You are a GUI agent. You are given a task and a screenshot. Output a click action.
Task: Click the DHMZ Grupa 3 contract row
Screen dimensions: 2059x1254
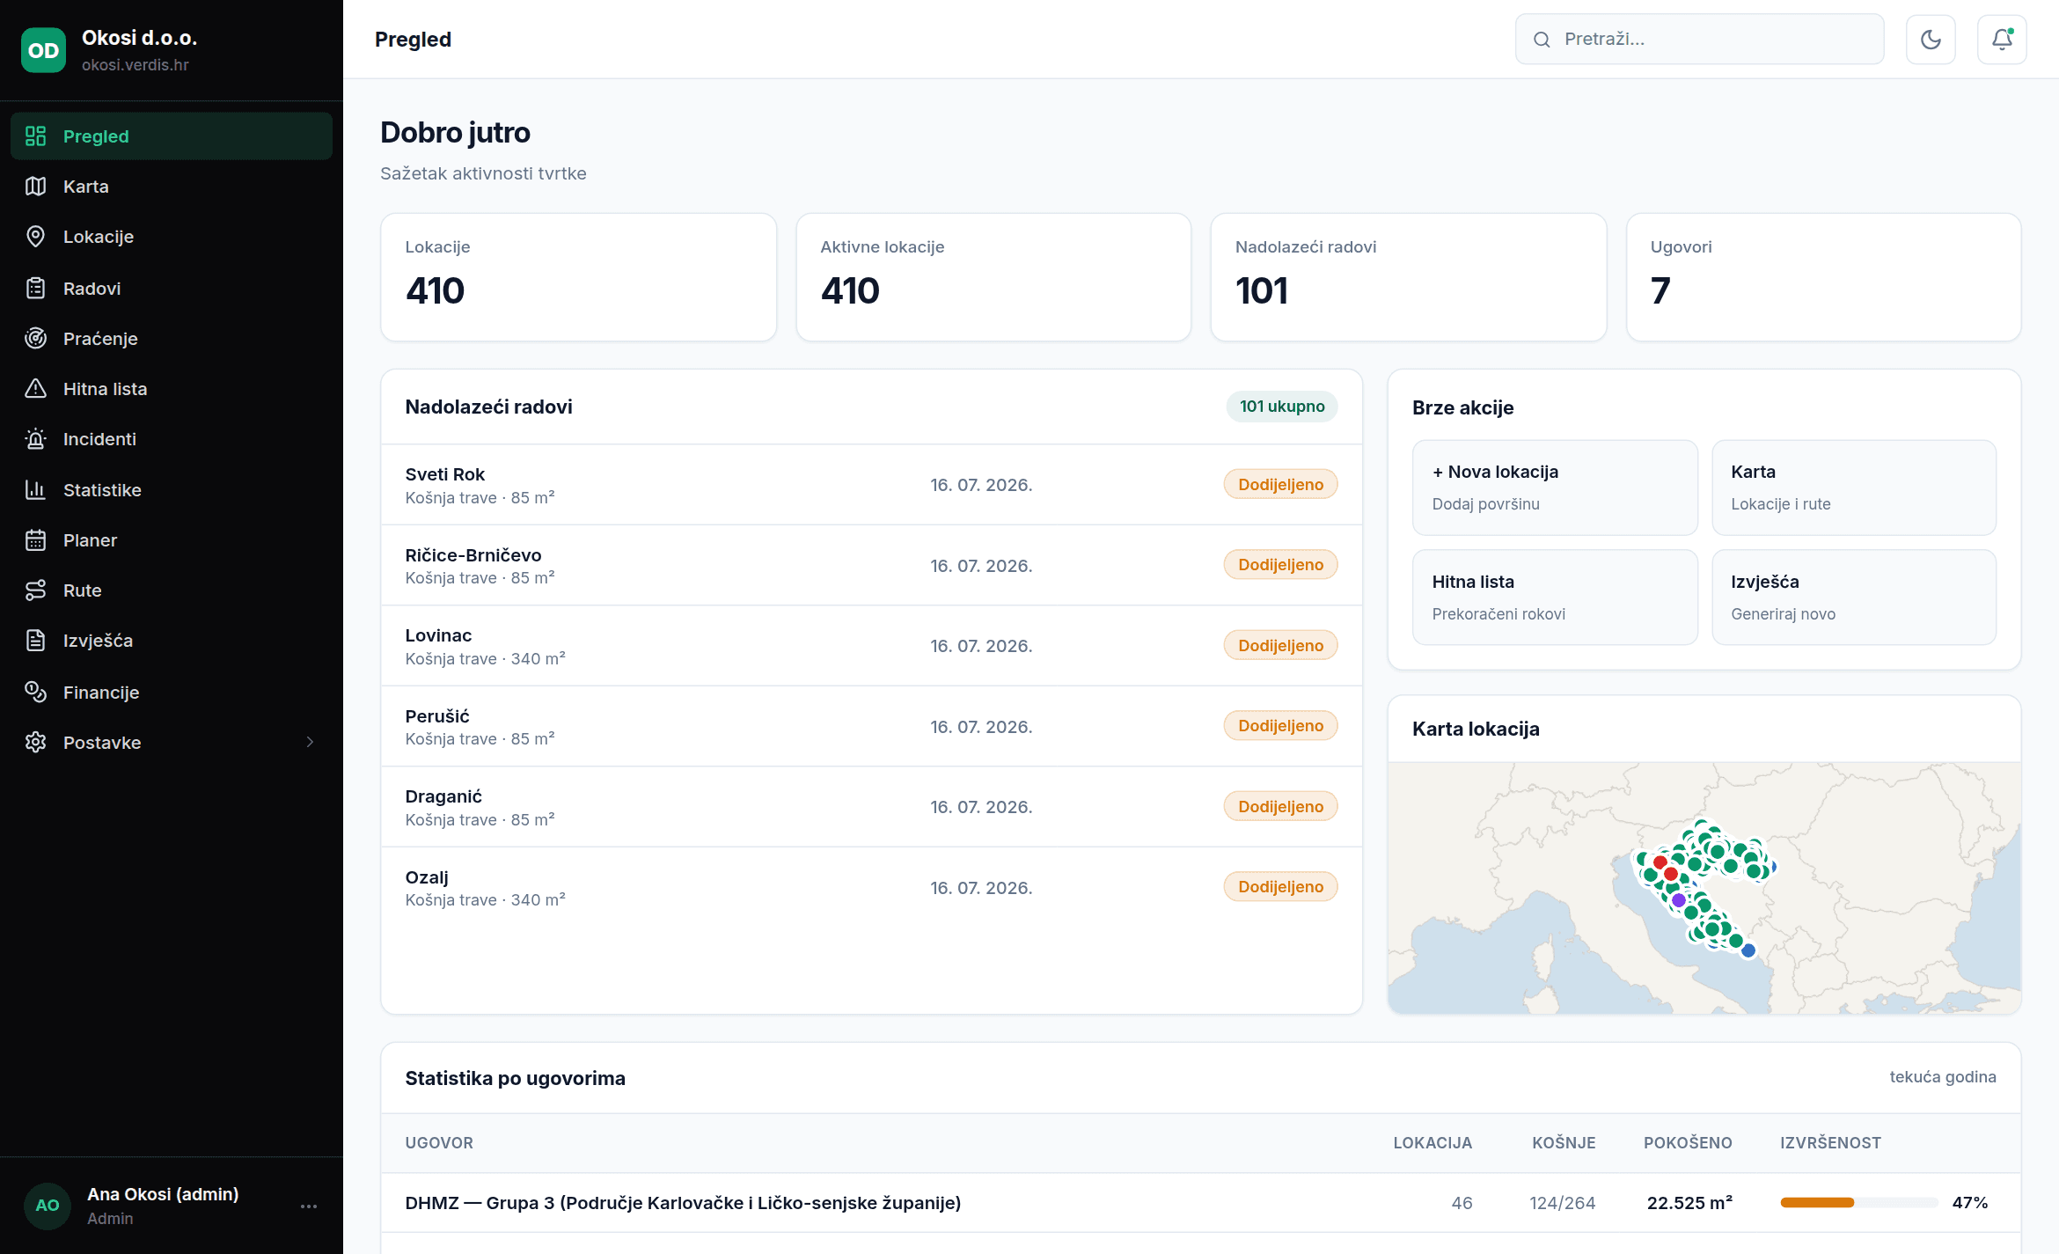(x=1201, y=1203)
